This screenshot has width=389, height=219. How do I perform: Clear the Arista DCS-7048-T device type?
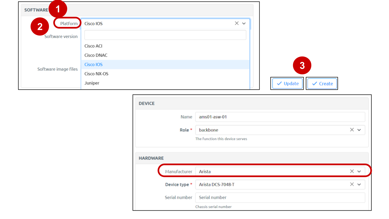pos(352,184)
